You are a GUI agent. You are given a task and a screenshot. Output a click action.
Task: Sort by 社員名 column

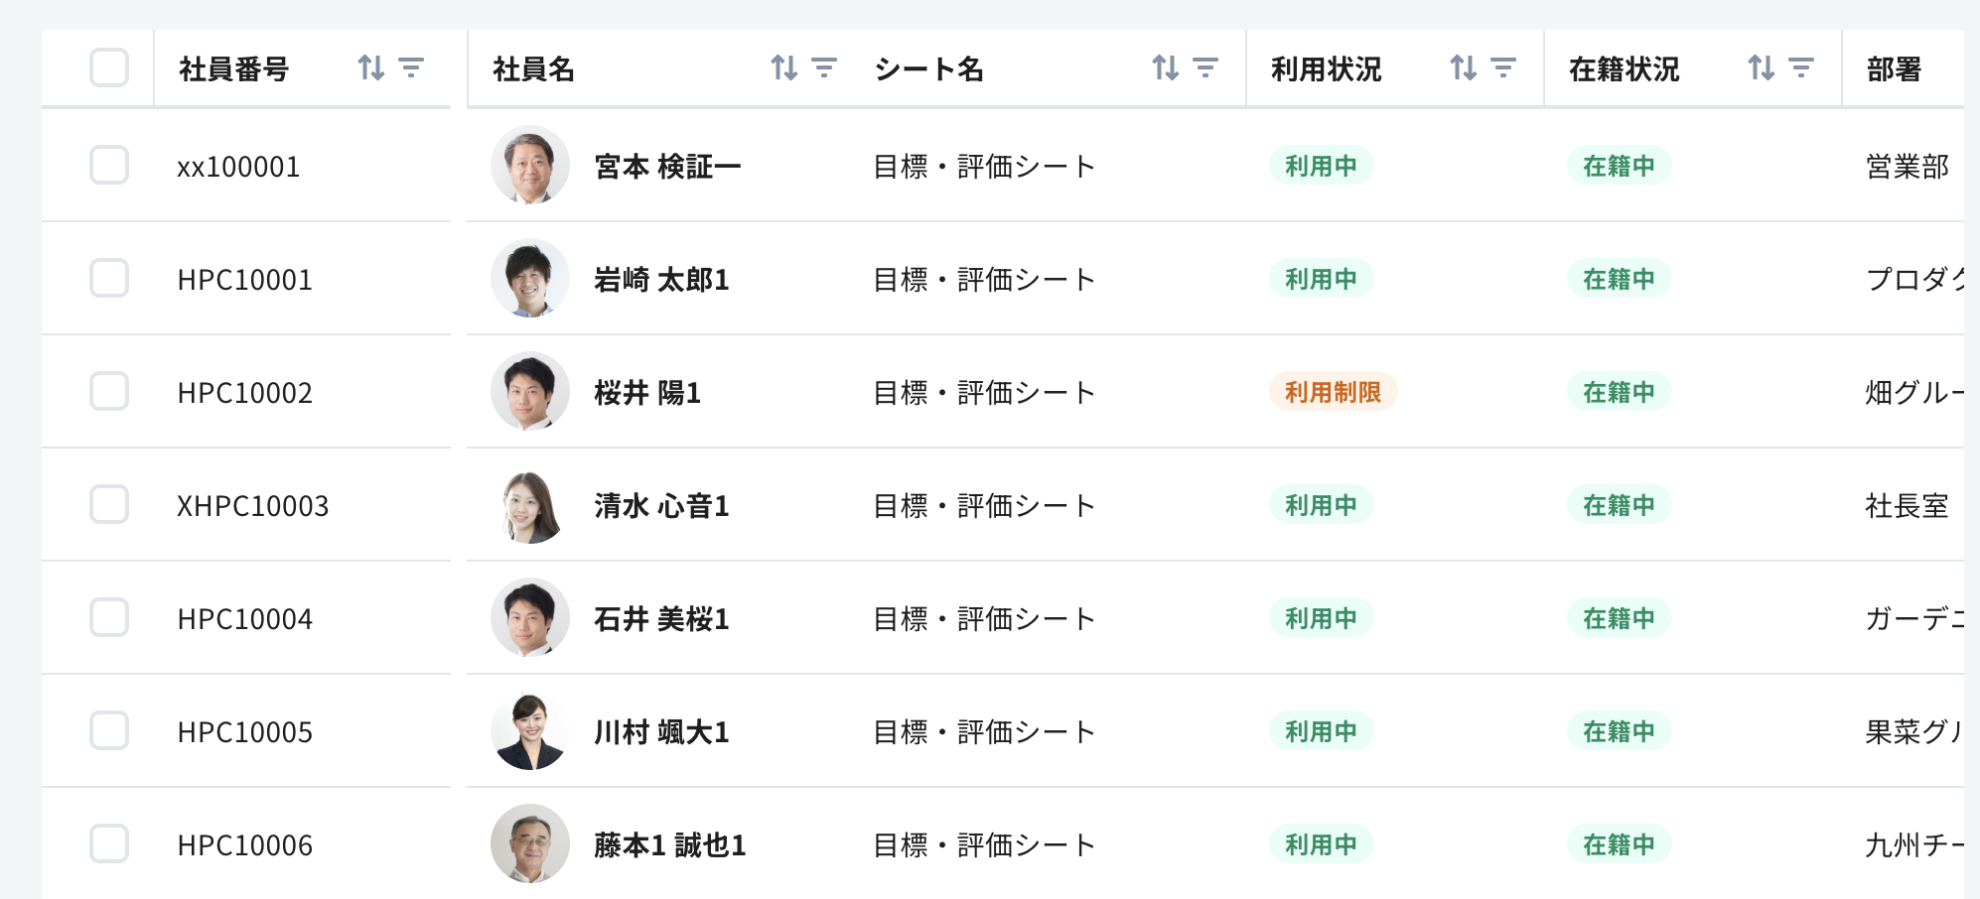(784, 67)
